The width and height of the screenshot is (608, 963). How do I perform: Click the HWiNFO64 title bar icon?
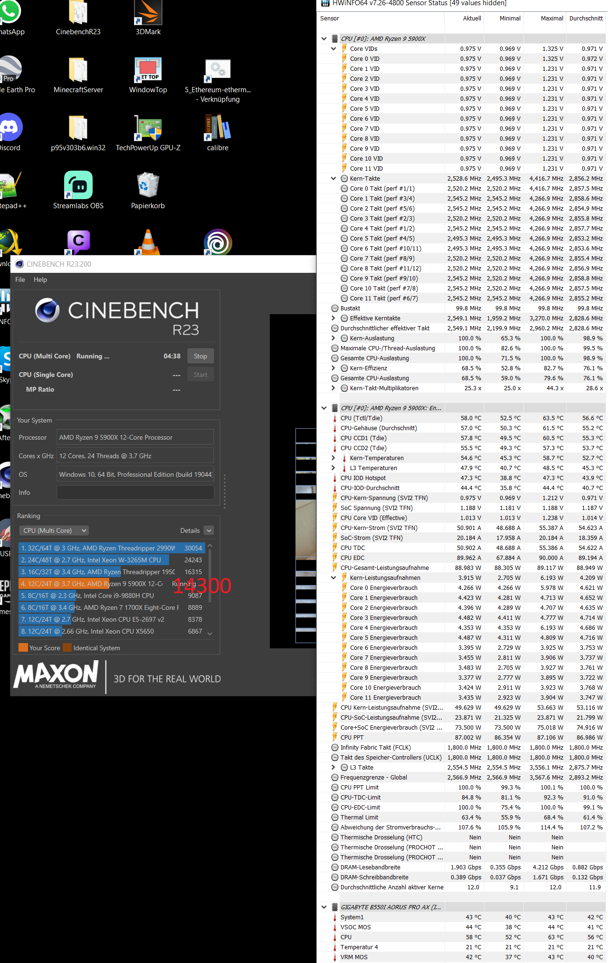325,3
